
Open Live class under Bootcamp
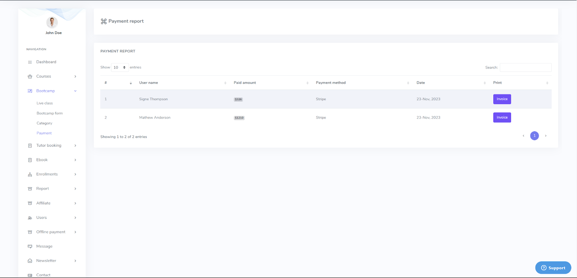[x=45, y=103]
